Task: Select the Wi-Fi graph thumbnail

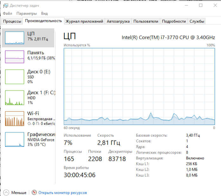Action: pos(15,118)
